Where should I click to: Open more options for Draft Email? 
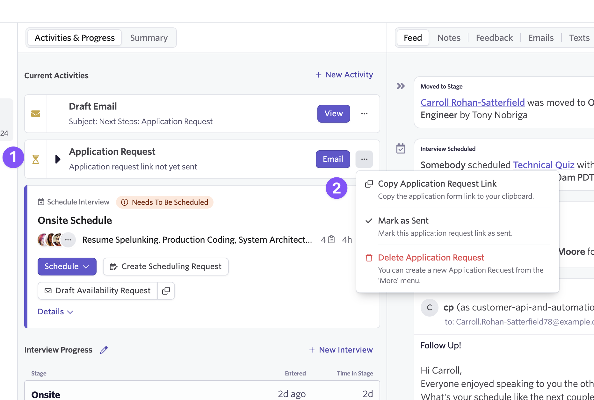pyautogui.click(x=364, y=114)
